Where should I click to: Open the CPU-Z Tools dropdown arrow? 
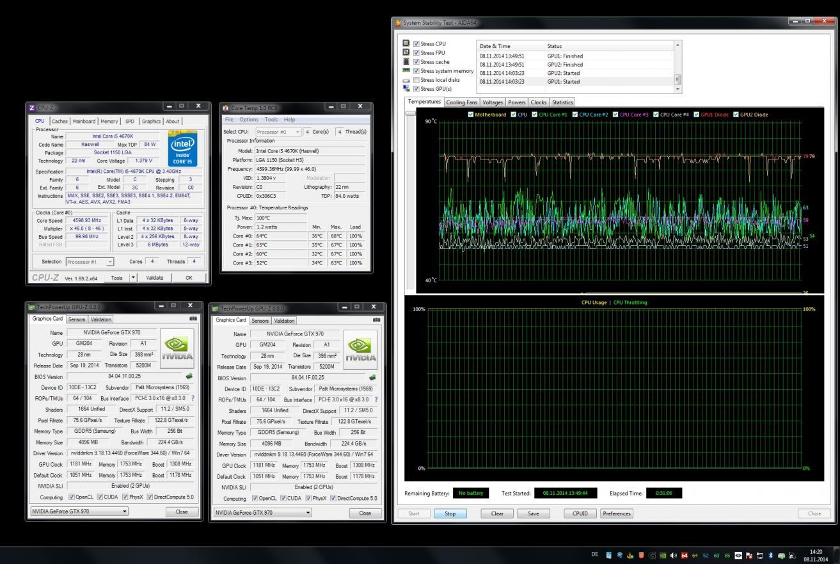[133, 278]
